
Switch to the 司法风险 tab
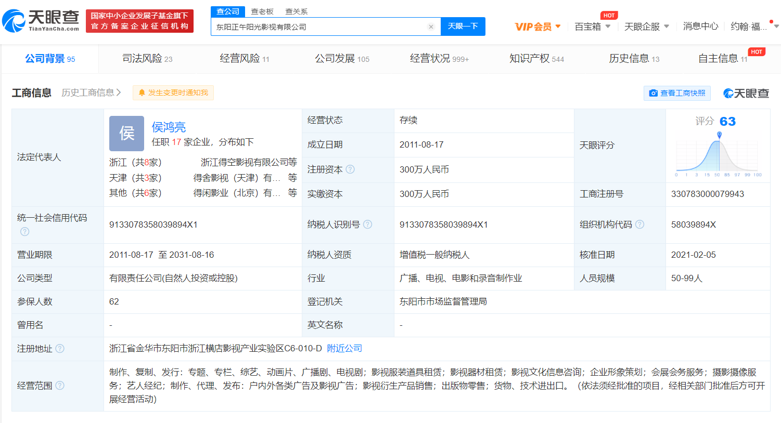147,59
